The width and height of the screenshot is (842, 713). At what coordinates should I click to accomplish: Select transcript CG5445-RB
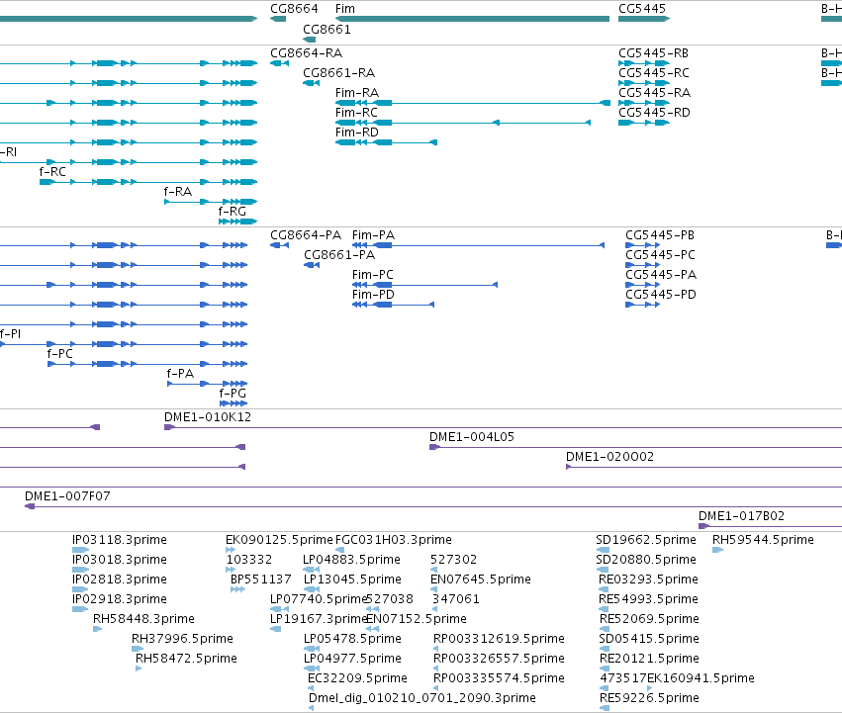(654, 53)
